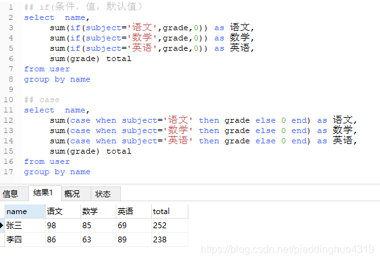Click 'group by name' on line 8
The width and height of the screenshot is (380, 261).
(57, 80)
